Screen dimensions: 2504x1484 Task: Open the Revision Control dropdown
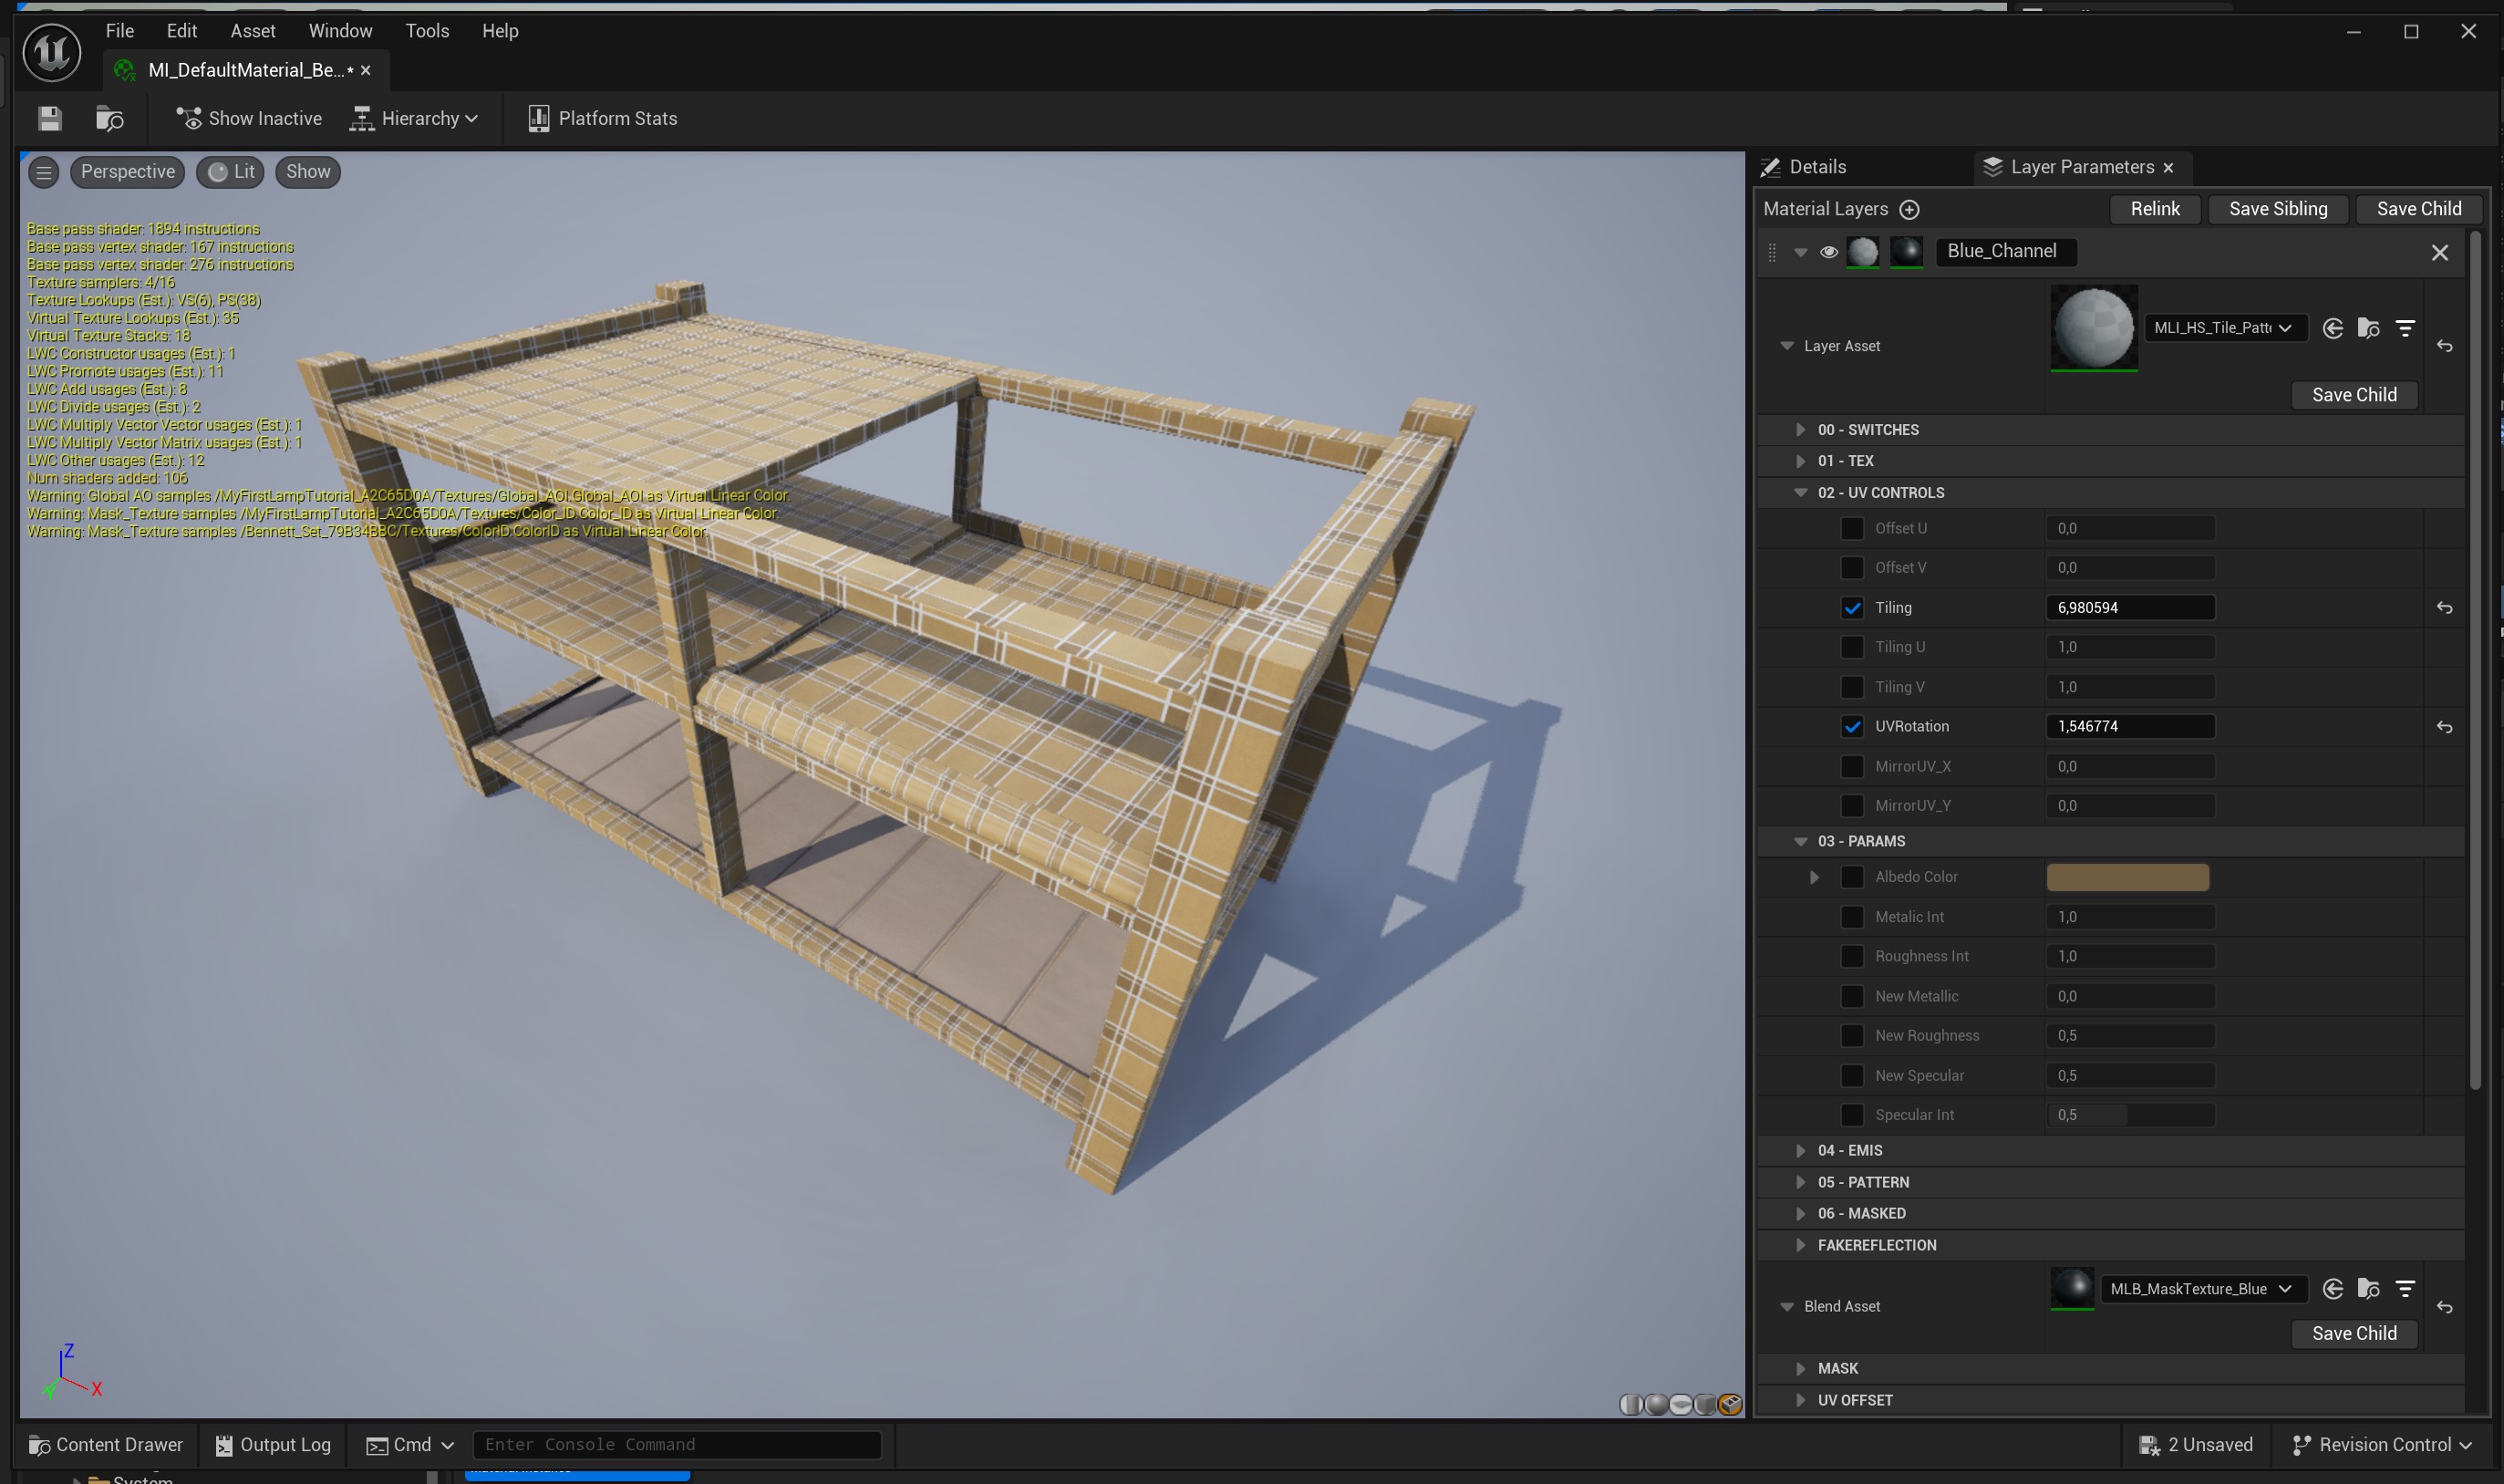tap(2382, 1445)
